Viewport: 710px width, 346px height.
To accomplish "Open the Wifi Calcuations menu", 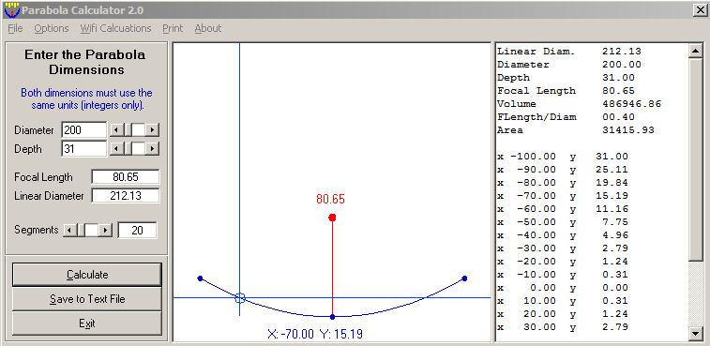I will click(116, 28).
